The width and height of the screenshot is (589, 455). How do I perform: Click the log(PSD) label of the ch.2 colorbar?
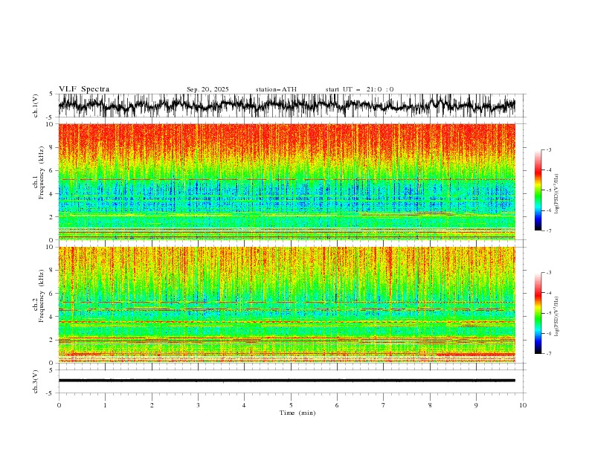(556, 316)
